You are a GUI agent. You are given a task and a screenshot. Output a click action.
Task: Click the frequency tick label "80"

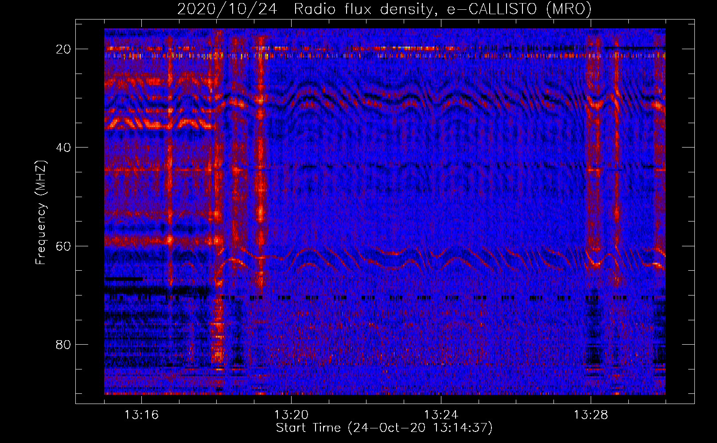coord(63,344)
